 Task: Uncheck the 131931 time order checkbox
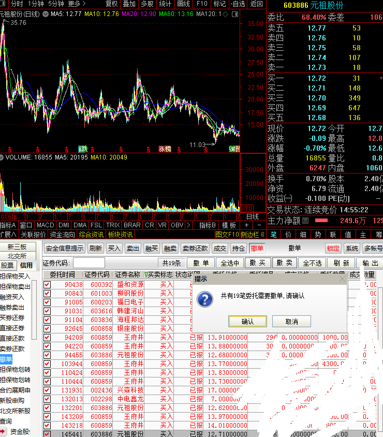[x=47, y=390]
